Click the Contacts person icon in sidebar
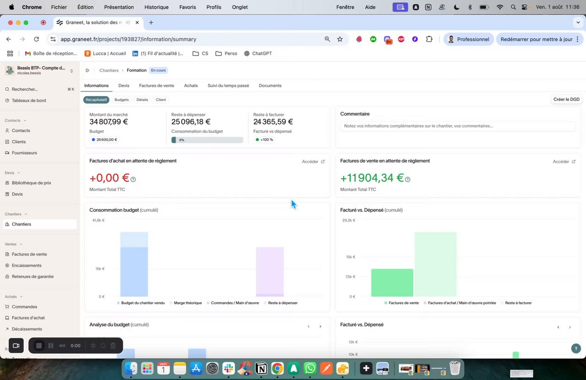This screenshot has width=586, height=380. click(7, 131)
